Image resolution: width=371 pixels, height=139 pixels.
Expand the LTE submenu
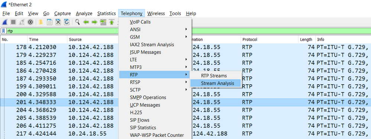click(155, 60)
